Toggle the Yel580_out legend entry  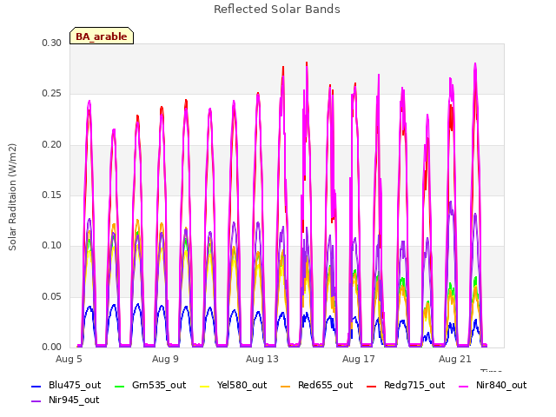234,385
